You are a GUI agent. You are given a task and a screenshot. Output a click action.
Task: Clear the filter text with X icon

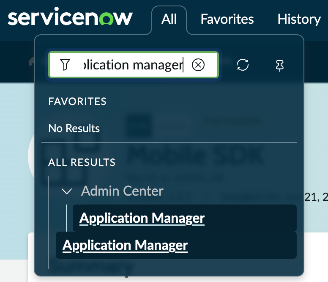(x=198, y=65)
